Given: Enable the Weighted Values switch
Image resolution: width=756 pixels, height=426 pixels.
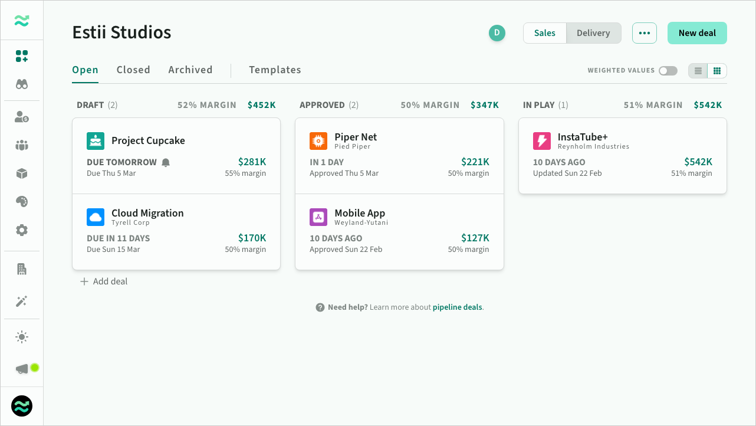Looking at the screenshot, I should coord(668,71).
